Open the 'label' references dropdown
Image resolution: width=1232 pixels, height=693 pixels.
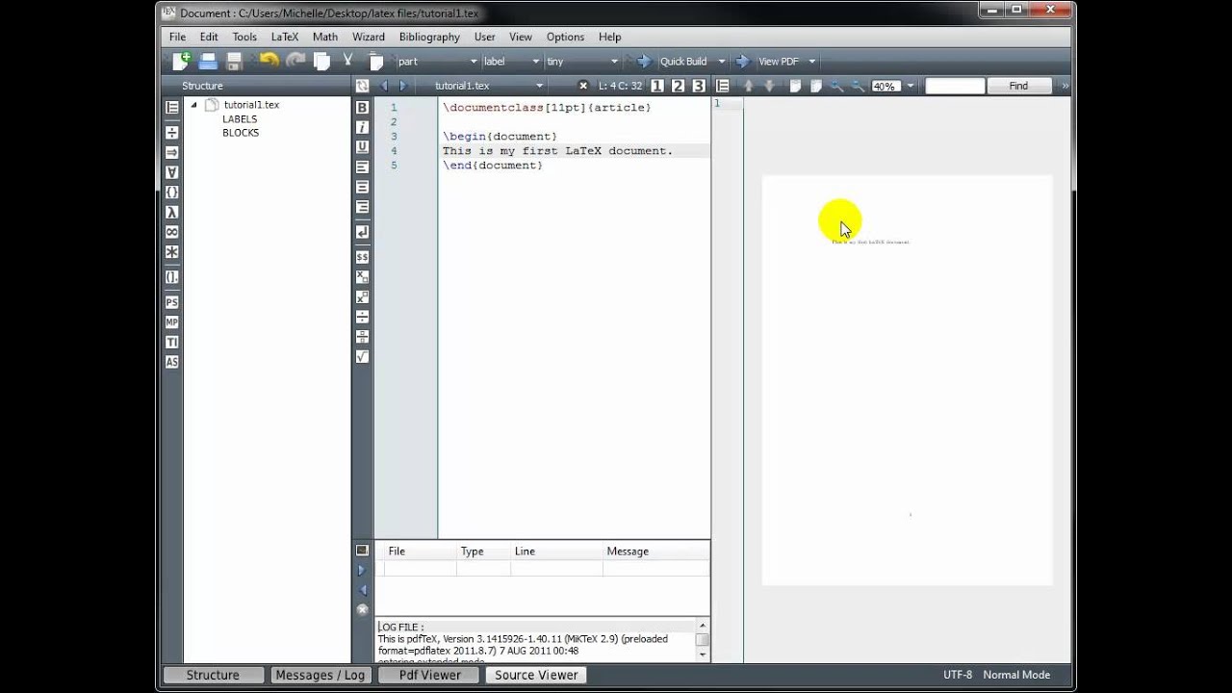coord(510,62)
